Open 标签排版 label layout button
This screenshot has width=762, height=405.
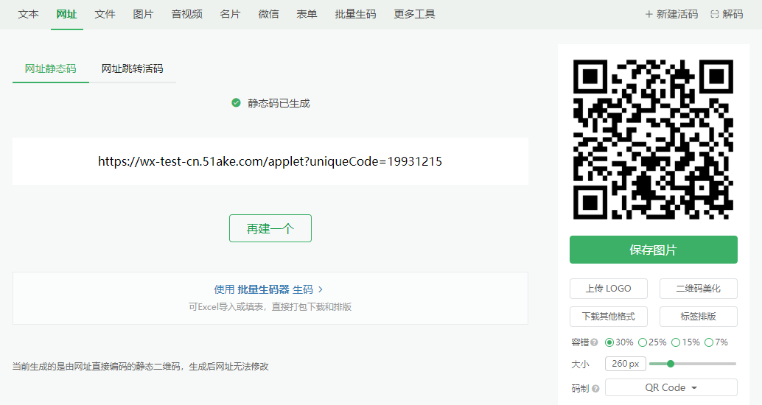[699, 317]
